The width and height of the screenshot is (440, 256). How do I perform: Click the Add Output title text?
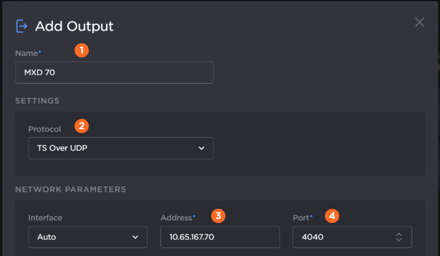coord(74,26)
